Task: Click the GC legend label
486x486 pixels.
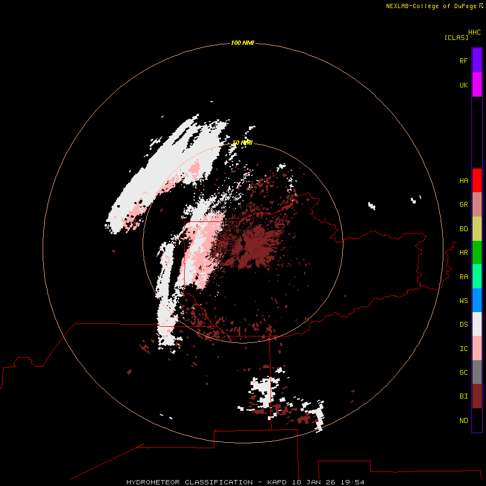Action: (x=463, y=373)
